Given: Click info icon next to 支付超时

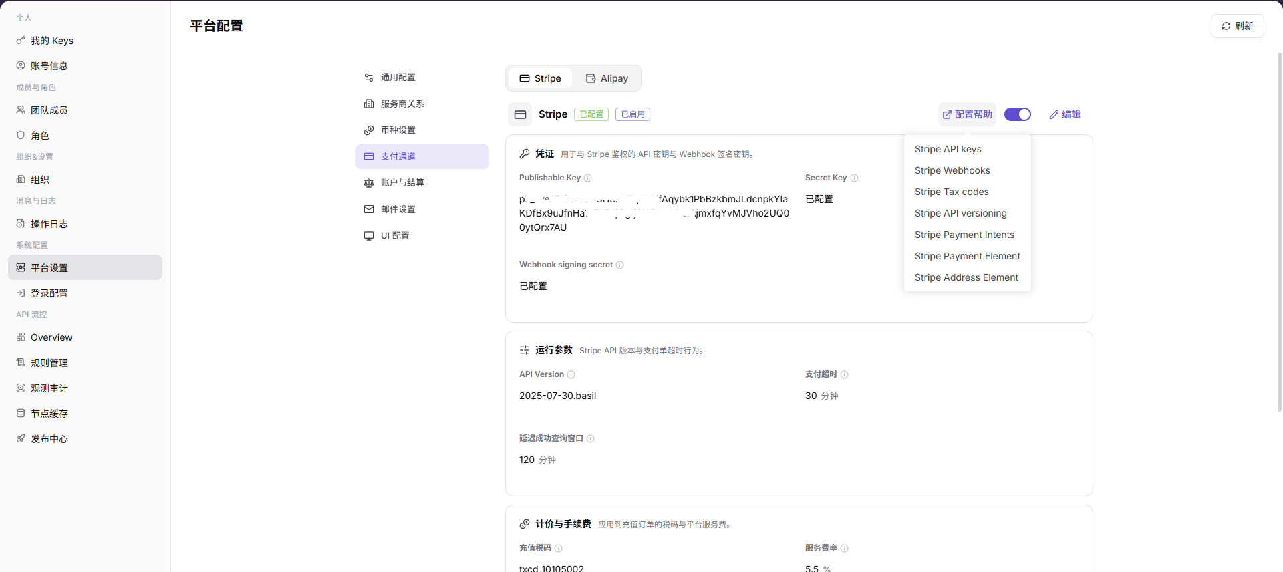Looking at the screenshot, I should click(x=845, y=374).
